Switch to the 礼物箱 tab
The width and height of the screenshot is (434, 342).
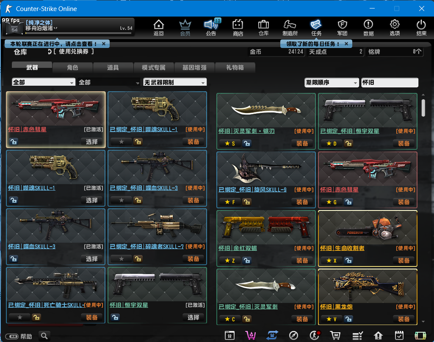tap(235, 67)
